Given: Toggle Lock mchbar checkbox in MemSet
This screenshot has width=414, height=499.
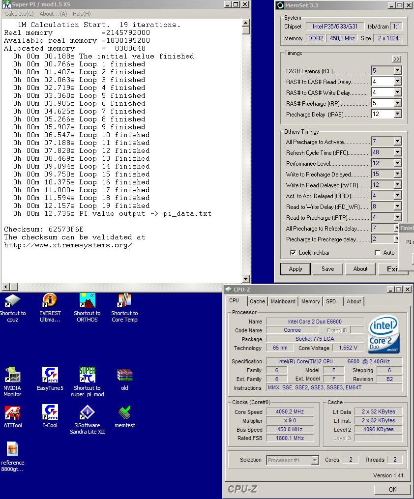Looking at the screenshot, I should click(293, 253).
